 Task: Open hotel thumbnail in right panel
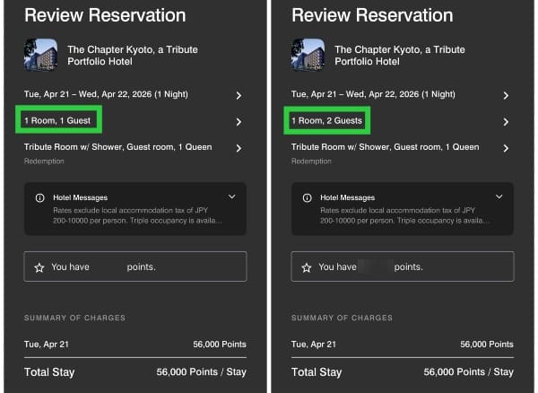(x=308, y=55)
